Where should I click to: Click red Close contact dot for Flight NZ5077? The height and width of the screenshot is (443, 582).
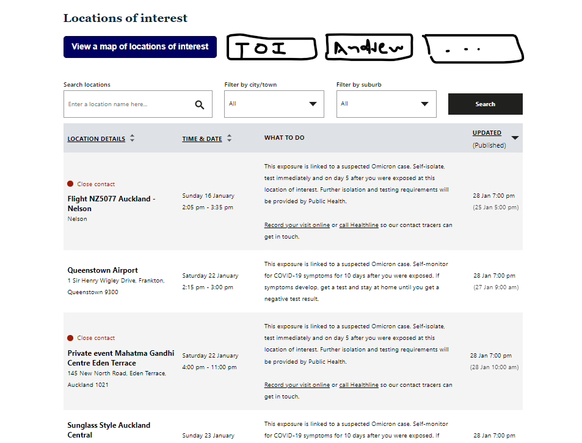70,184
